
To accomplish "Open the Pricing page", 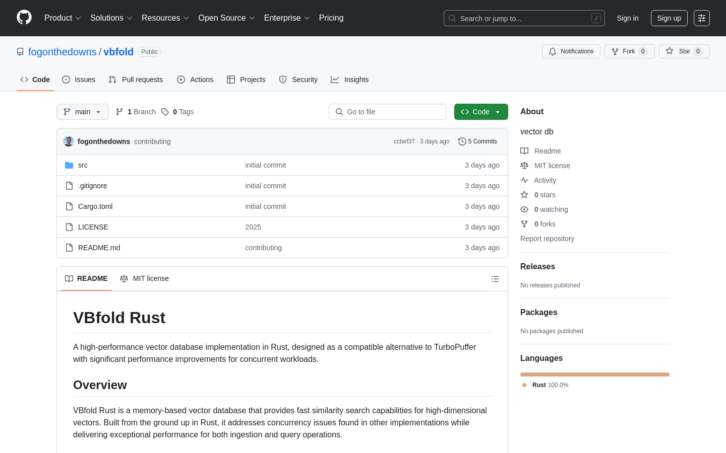I will tap(331, 18).
